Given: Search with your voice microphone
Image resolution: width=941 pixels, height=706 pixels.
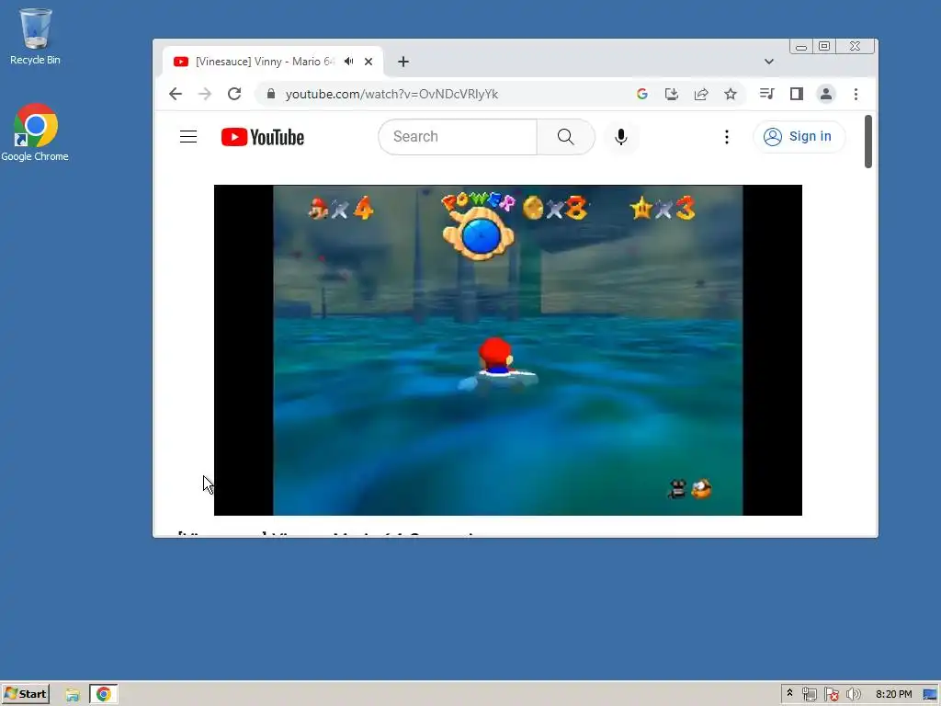Looking at the screenshot, I should [x=621, y=137].
